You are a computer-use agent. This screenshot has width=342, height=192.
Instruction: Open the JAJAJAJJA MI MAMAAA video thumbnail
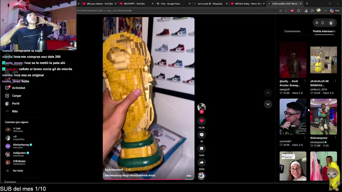[x=324, y=60]
